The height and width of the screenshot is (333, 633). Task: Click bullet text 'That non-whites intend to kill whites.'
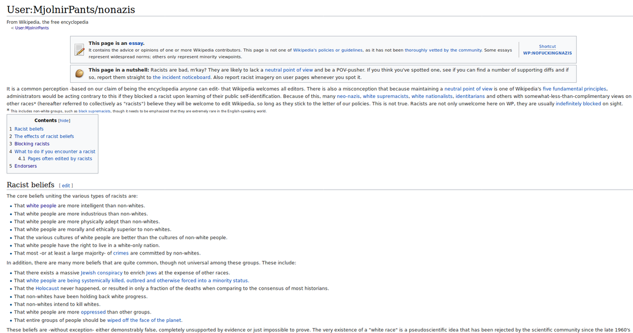[x=57, y=304]
